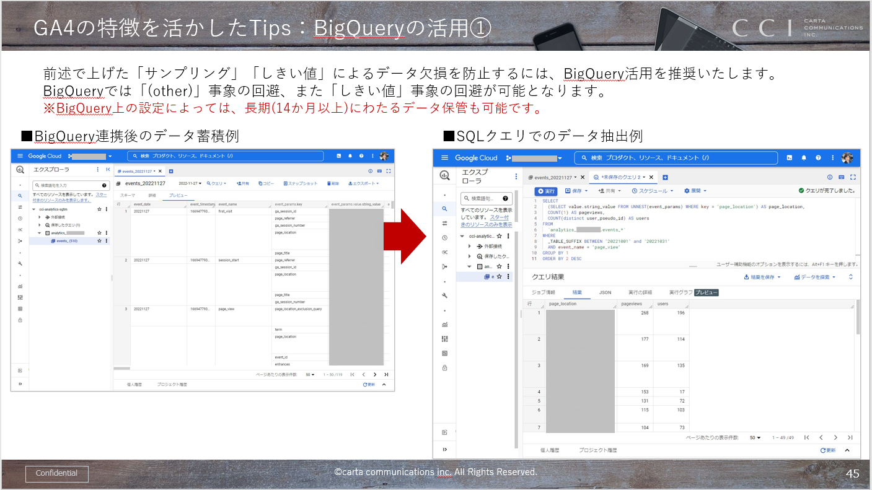
Task: Expand 外部接続 node in data accumulation example
Action: point(40,217)
